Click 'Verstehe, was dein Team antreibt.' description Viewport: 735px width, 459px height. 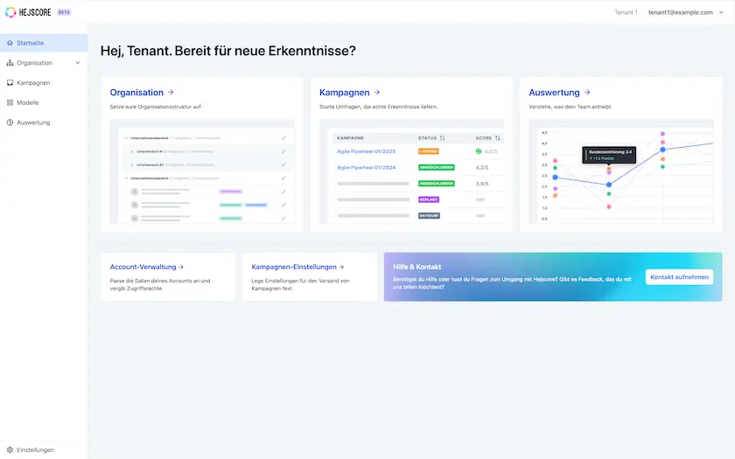coord(570,107)
